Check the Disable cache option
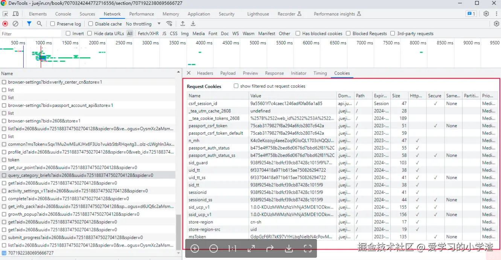 click(x=91, y=24)
